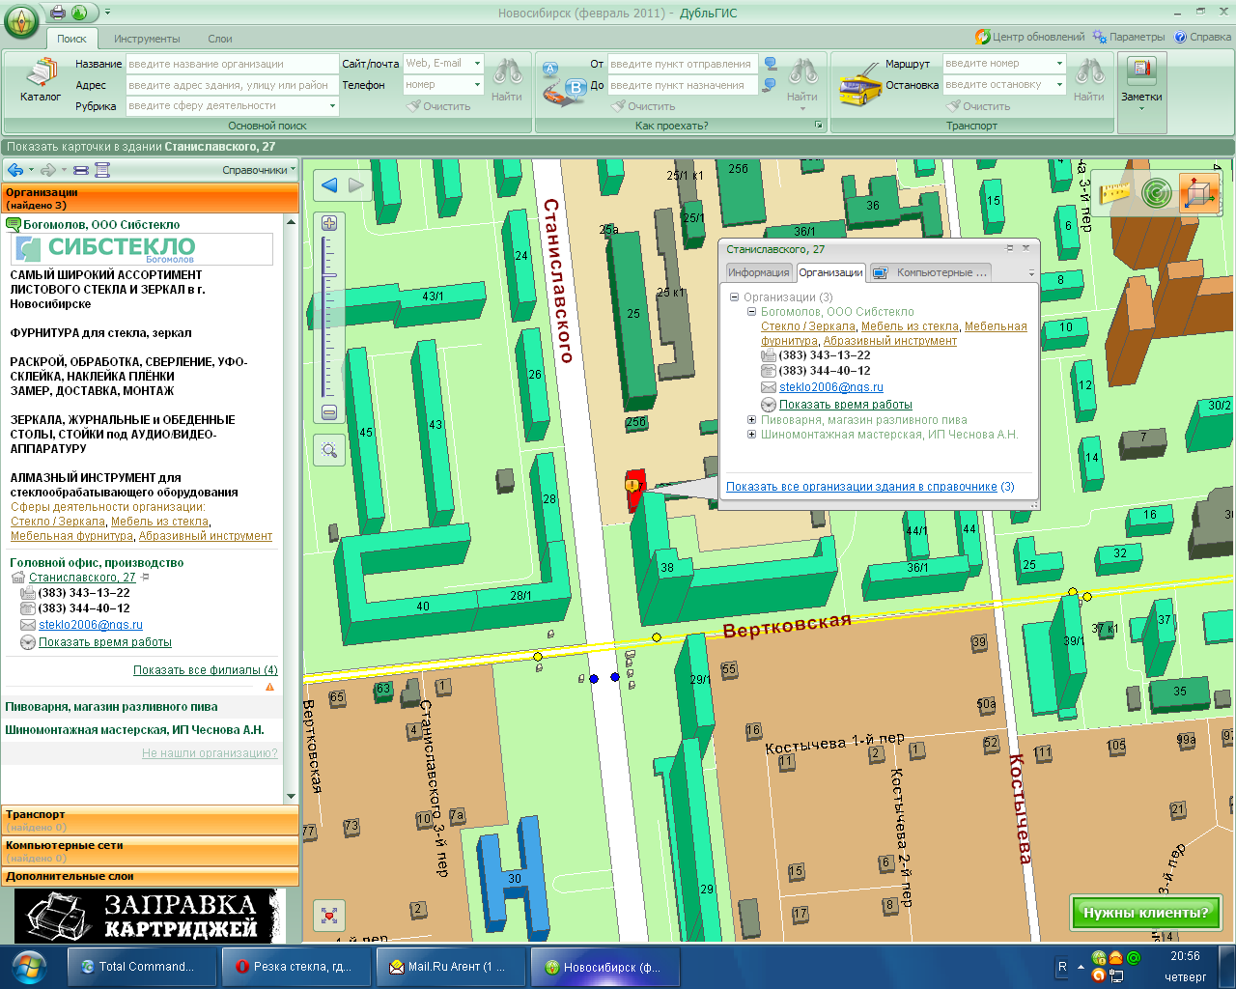Activate the radius search tool on map
This screenshot has height=989, width=1236.
tap(1156, 192)
